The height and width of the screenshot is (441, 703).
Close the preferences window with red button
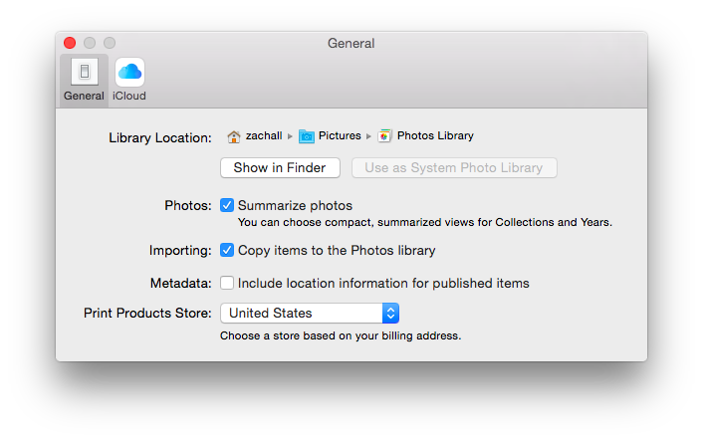click(x=70, y=43)
